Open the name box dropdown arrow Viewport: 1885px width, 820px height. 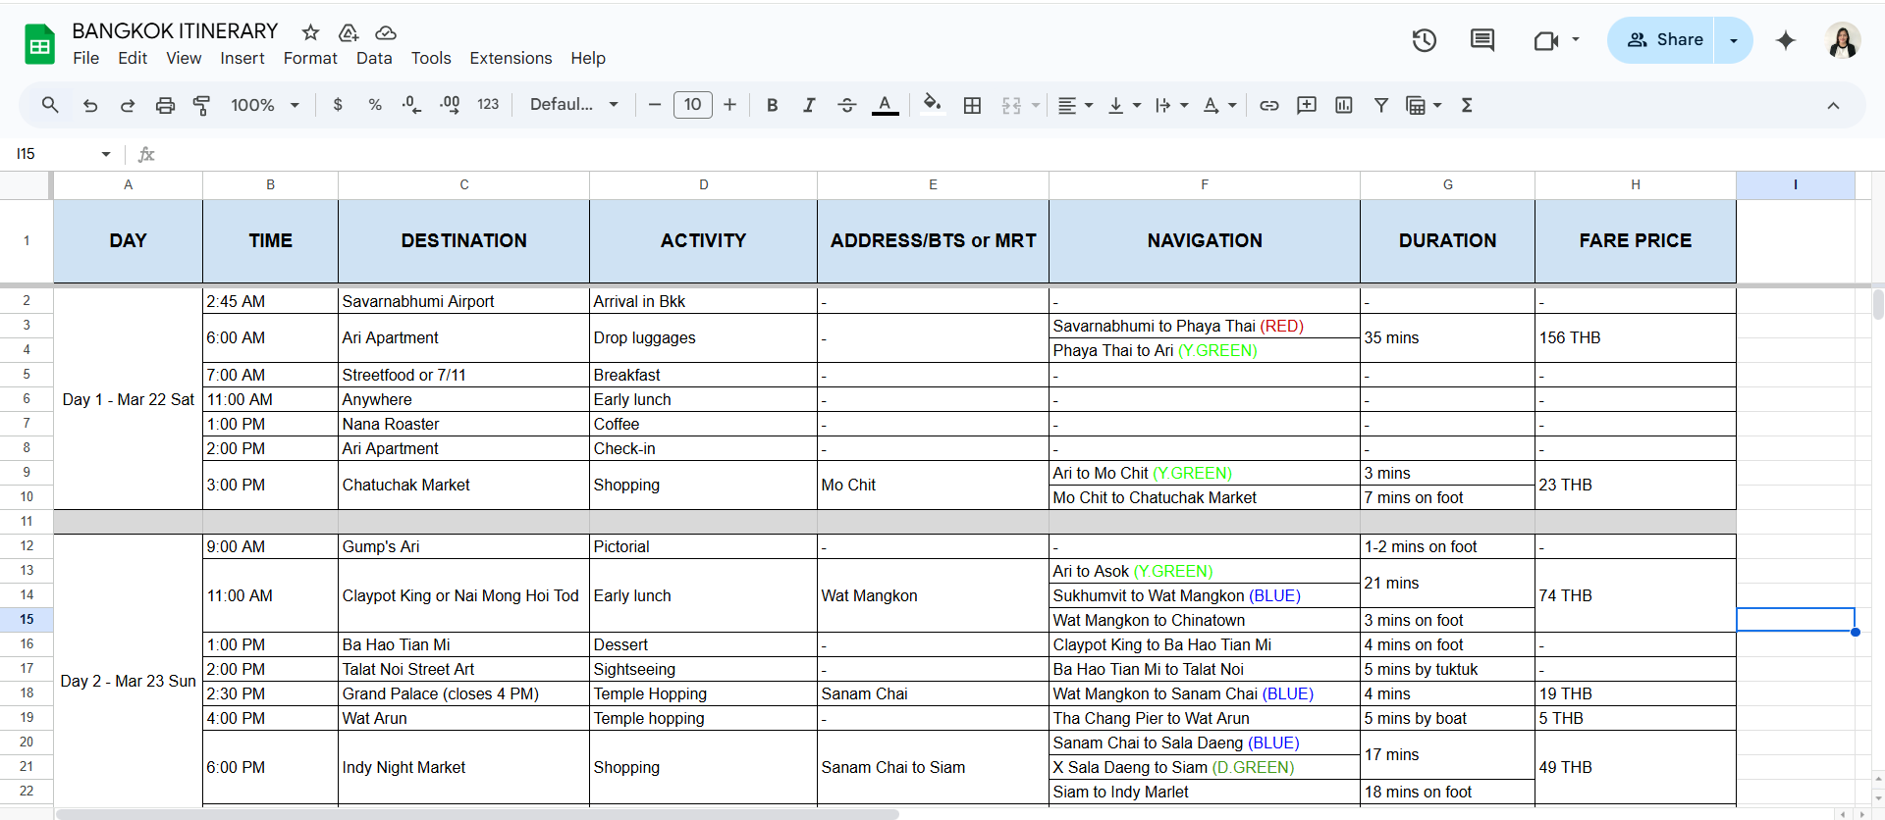click(x=106, y=154)
